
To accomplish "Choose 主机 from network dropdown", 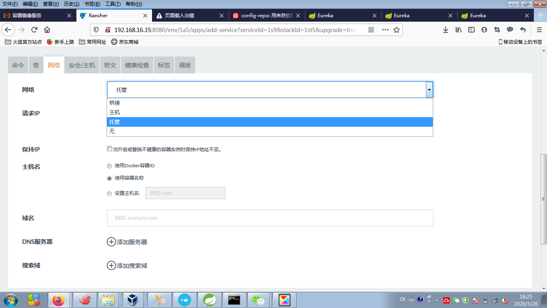I will [x=270, y=112].
